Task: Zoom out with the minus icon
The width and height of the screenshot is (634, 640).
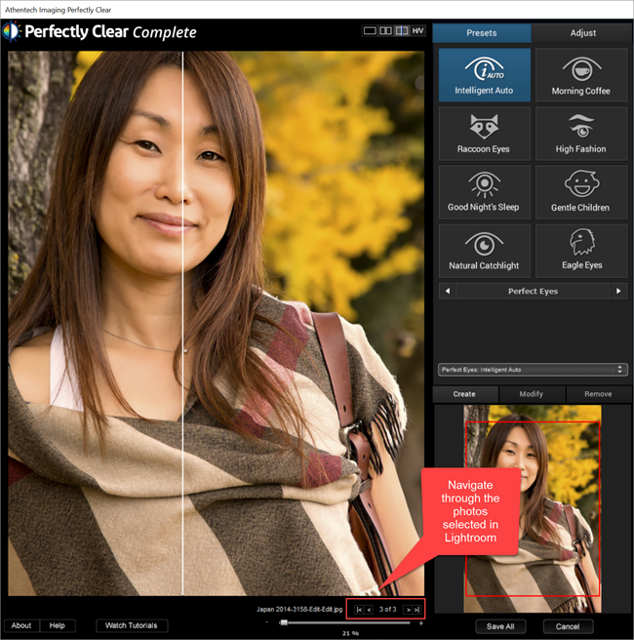Action: click(x=267, y=622)
